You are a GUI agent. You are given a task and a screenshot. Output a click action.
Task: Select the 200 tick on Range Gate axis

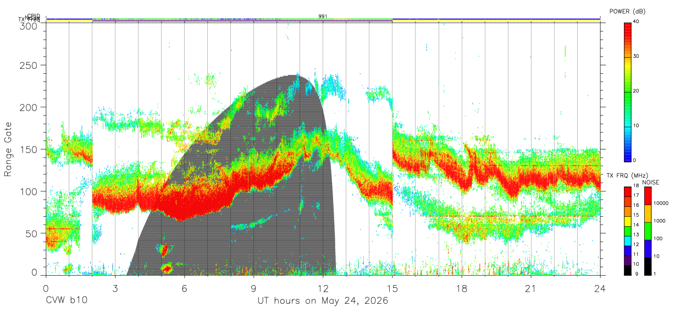(x=29, y=107)
